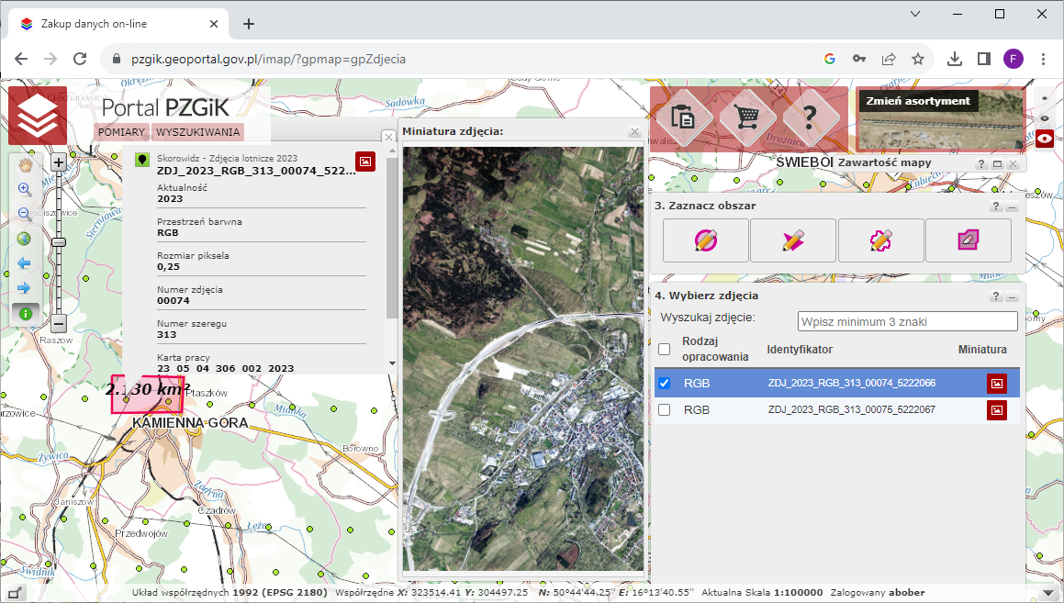Show thumbnail for ZDJ_2023_RGB_313_00075_5222067
This screenshot has height=603, width=1064.
[996, 409]
